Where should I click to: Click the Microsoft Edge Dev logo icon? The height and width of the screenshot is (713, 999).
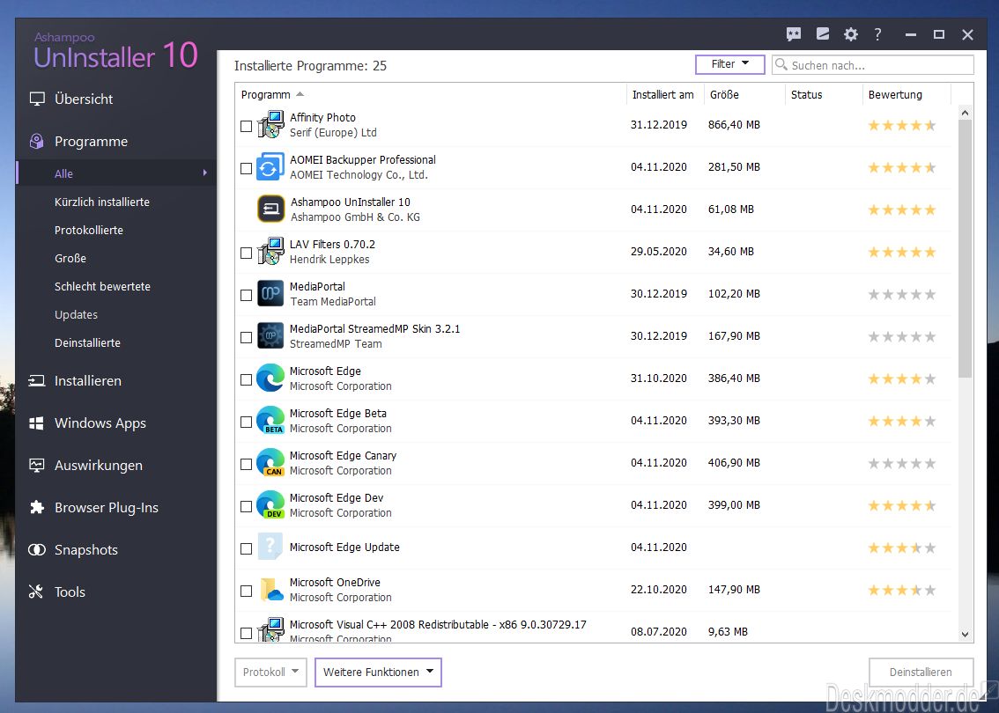pyautogui.click(x=270, y=505)
